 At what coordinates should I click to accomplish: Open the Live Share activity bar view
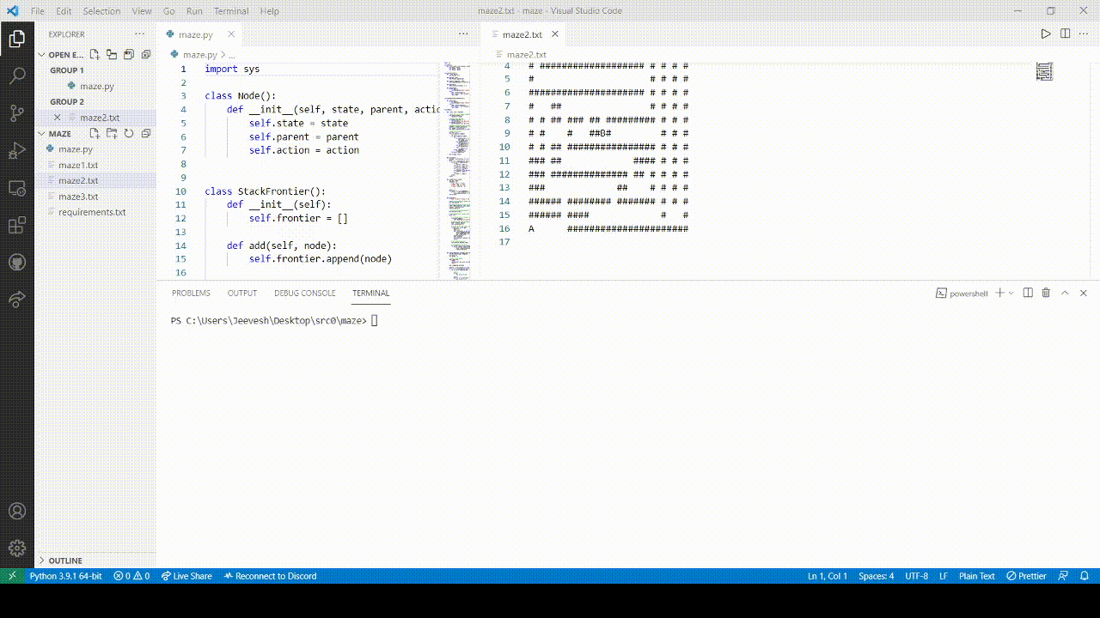(16, 299)
